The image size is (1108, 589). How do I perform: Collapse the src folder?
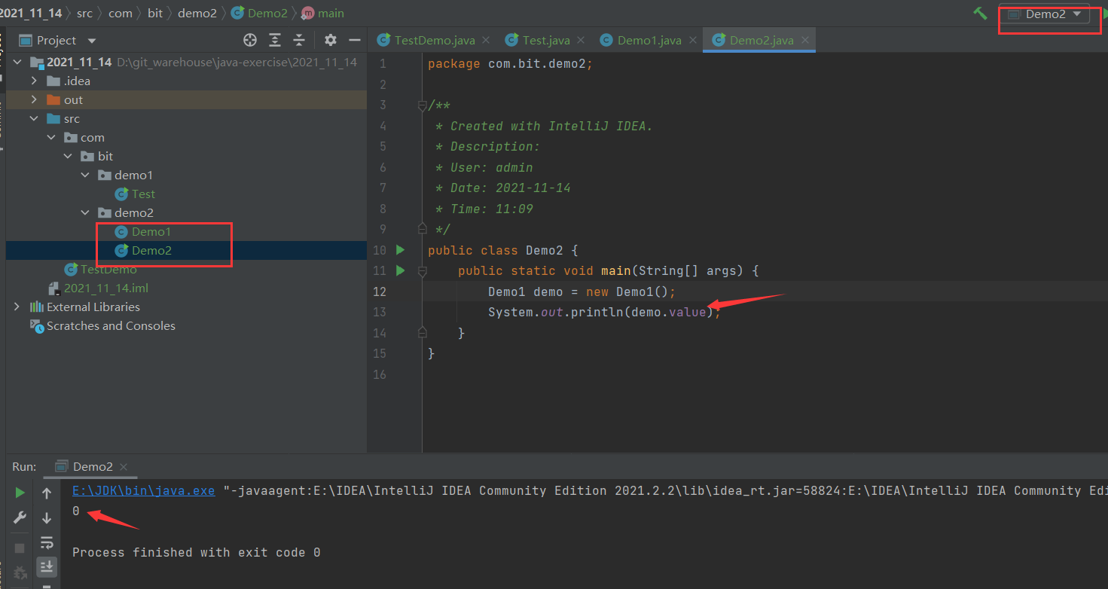pos(34,118)
